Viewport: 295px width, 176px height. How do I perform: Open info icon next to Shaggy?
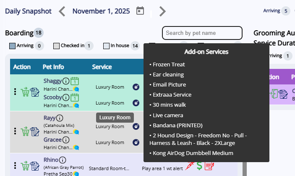(x=66, y=81)
